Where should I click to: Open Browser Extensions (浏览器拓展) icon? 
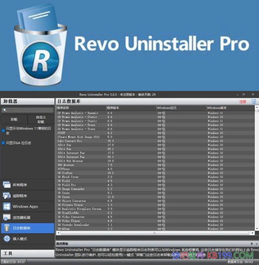point(7,217)
